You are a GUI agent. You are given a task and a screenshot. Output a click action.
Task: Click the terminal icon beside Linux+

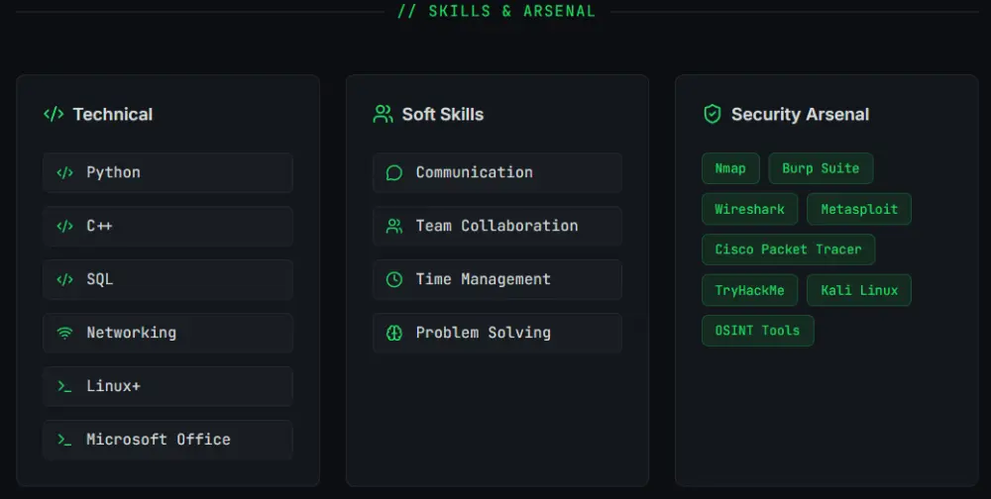[x=65, y=386]
